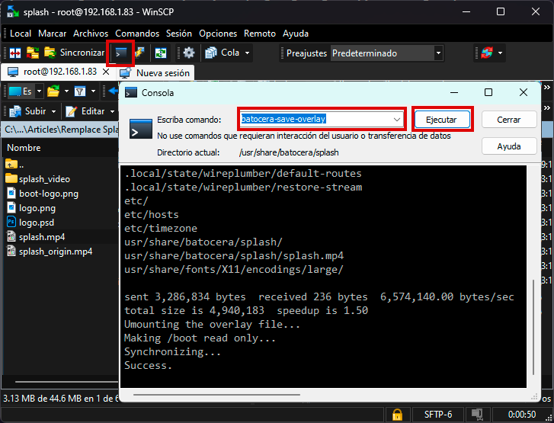
Task: Open the Archivos menu
Action: point(91,34)
